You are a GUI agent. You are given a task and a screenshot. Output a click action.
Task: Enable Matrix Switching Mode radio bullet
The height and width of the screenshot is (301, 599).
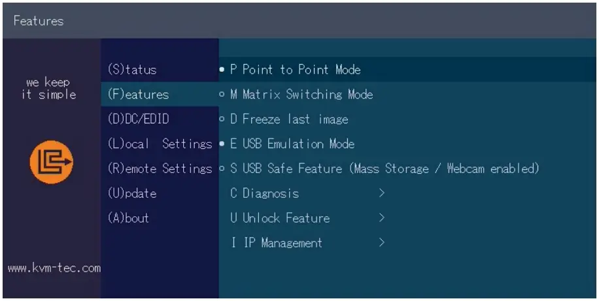(223, 94)
